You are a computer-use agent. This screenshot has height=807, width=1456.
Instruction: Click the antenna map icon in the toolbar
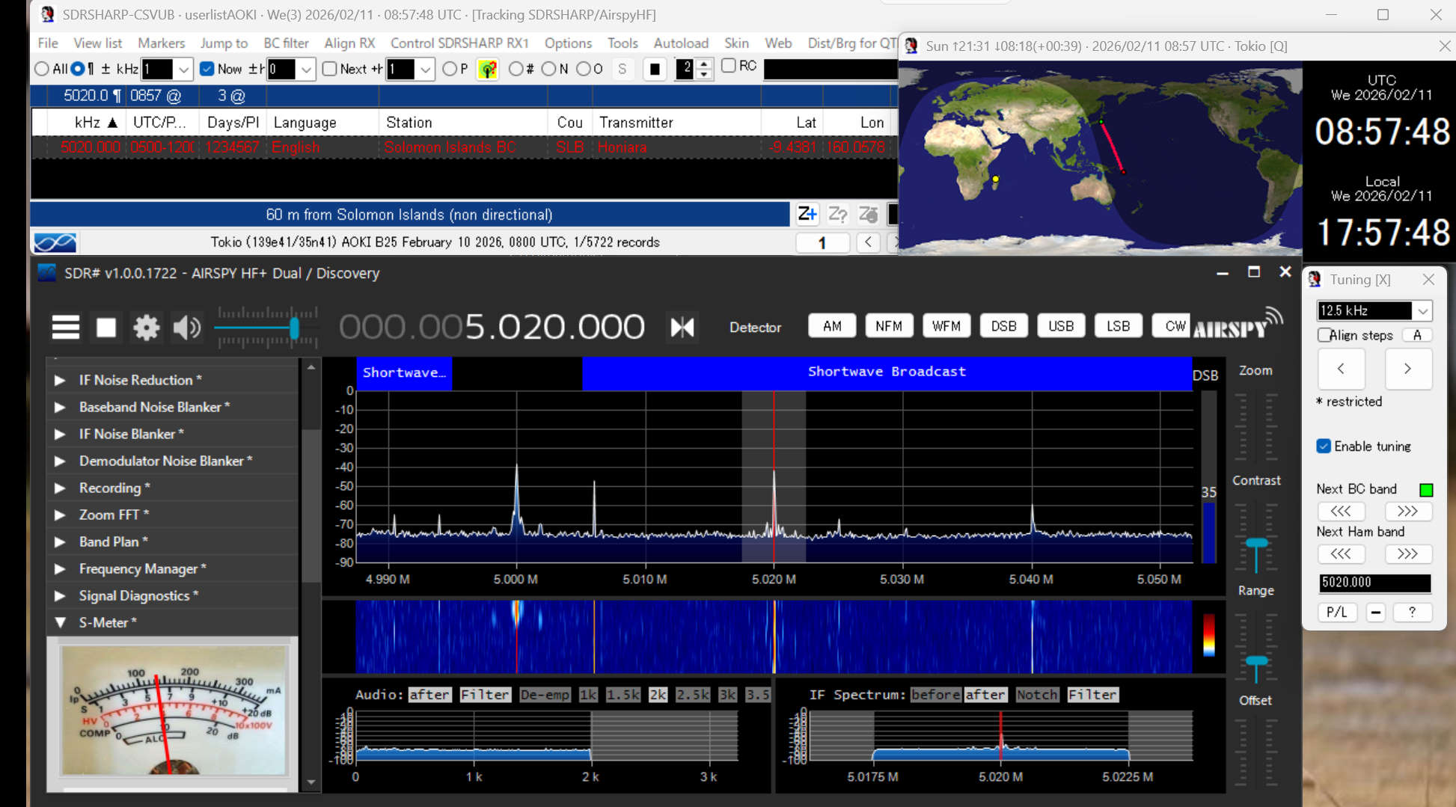[488, 70]
